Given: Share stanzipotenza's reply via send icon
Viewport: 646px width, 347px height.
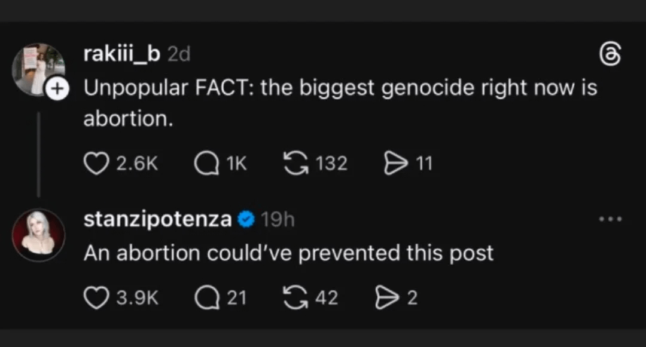Looking at the screenshot, I should pos(386,297).
